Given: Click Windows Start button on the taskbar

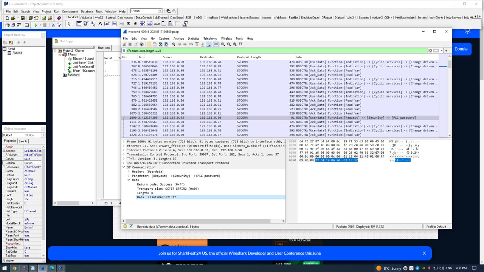Looking at the screenshot, I should click(x=5, y=268).
